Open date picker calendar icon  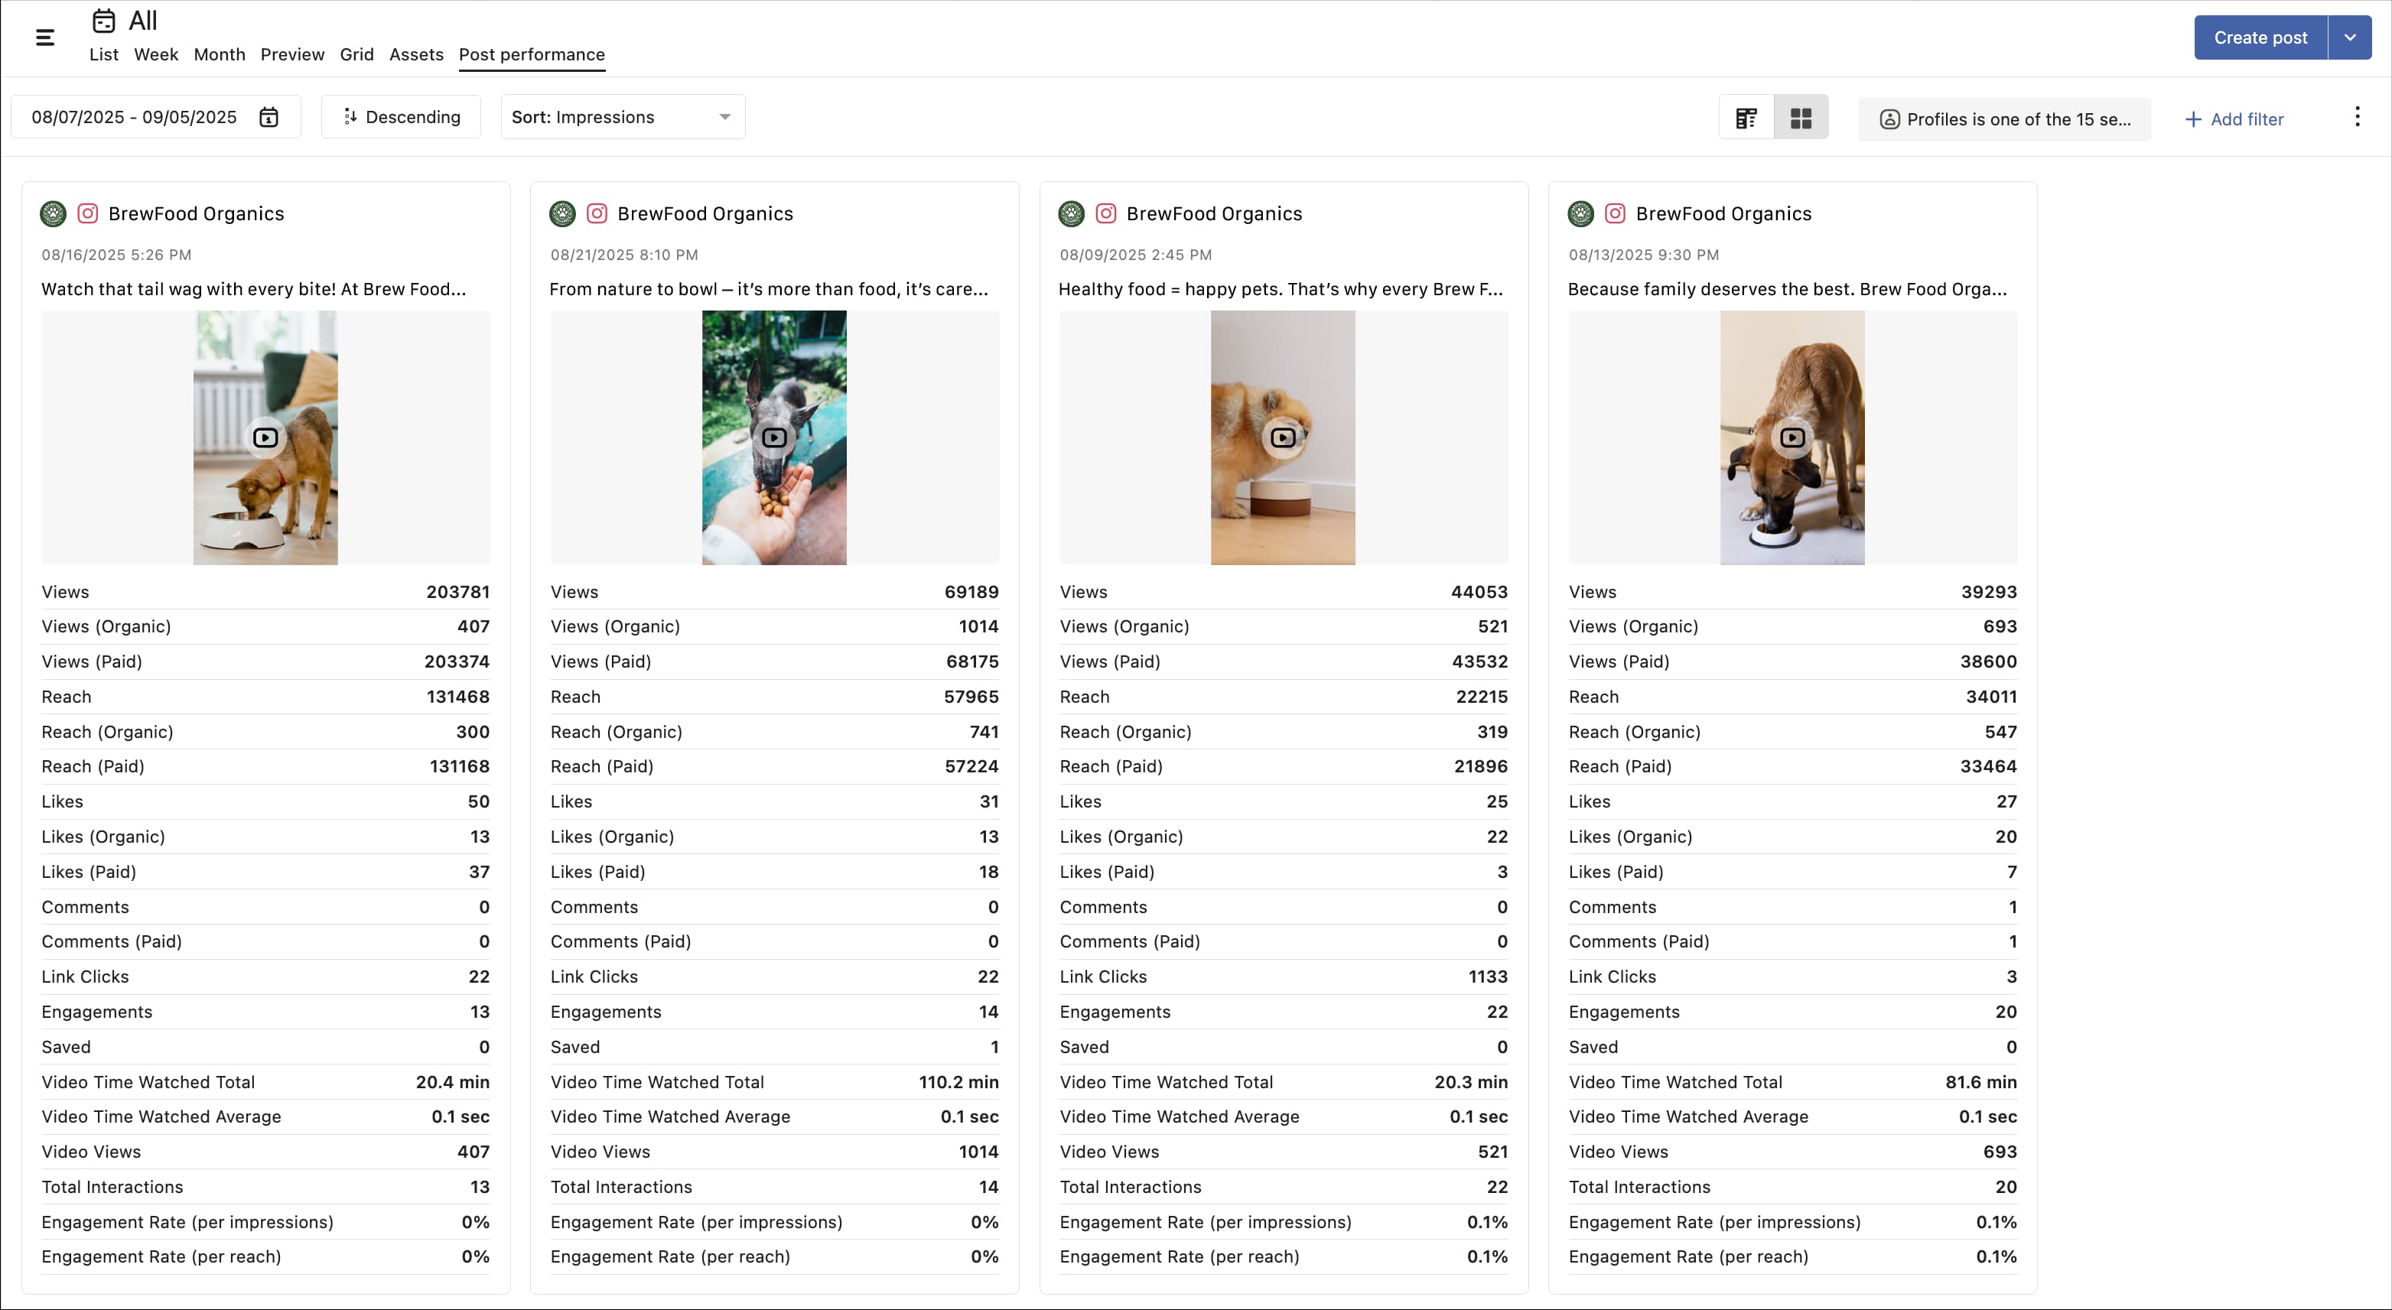[x=268, y=117]
